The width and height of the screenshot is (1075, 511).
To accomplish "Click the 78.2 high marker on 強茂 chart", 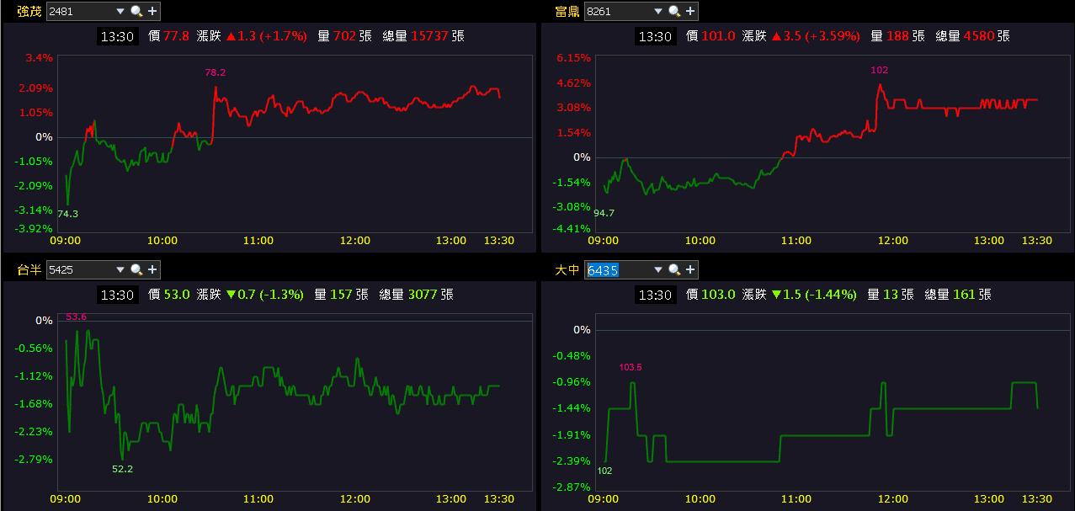I will (215, 73).
